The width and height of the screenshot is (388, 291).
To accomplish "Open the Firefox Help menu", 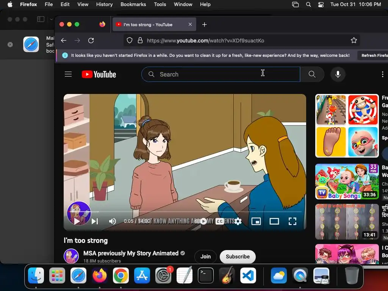I will [x=205, y=4].
